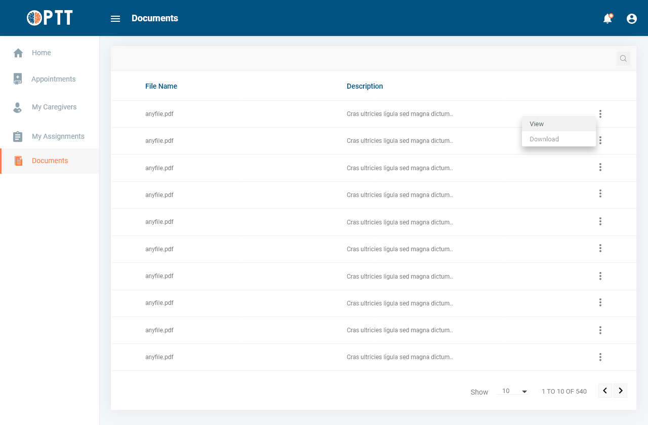Open the notifications bell
This screenshot has height=425, width=648.
[x=607, y=19]
